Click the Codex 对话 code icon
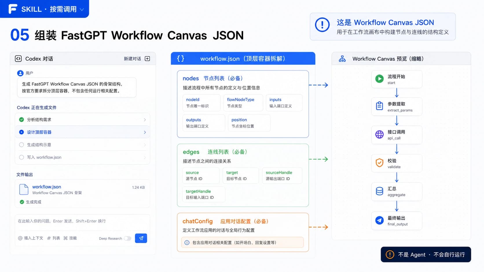Screen dimensions: 484x272 (18, 59)
